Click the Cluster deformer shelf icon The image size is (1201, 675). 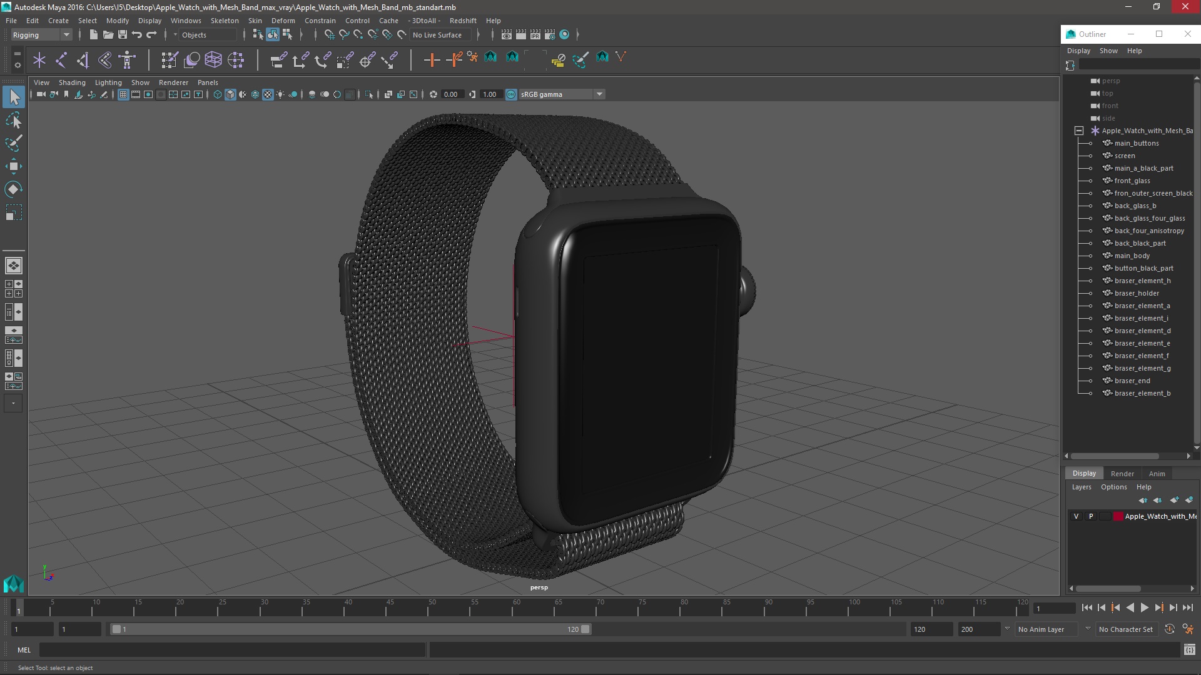(235, 60)
